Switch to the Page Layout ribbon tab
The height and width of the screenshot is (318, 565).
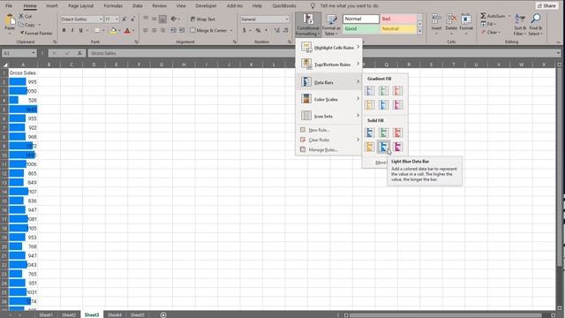point(80,6)
